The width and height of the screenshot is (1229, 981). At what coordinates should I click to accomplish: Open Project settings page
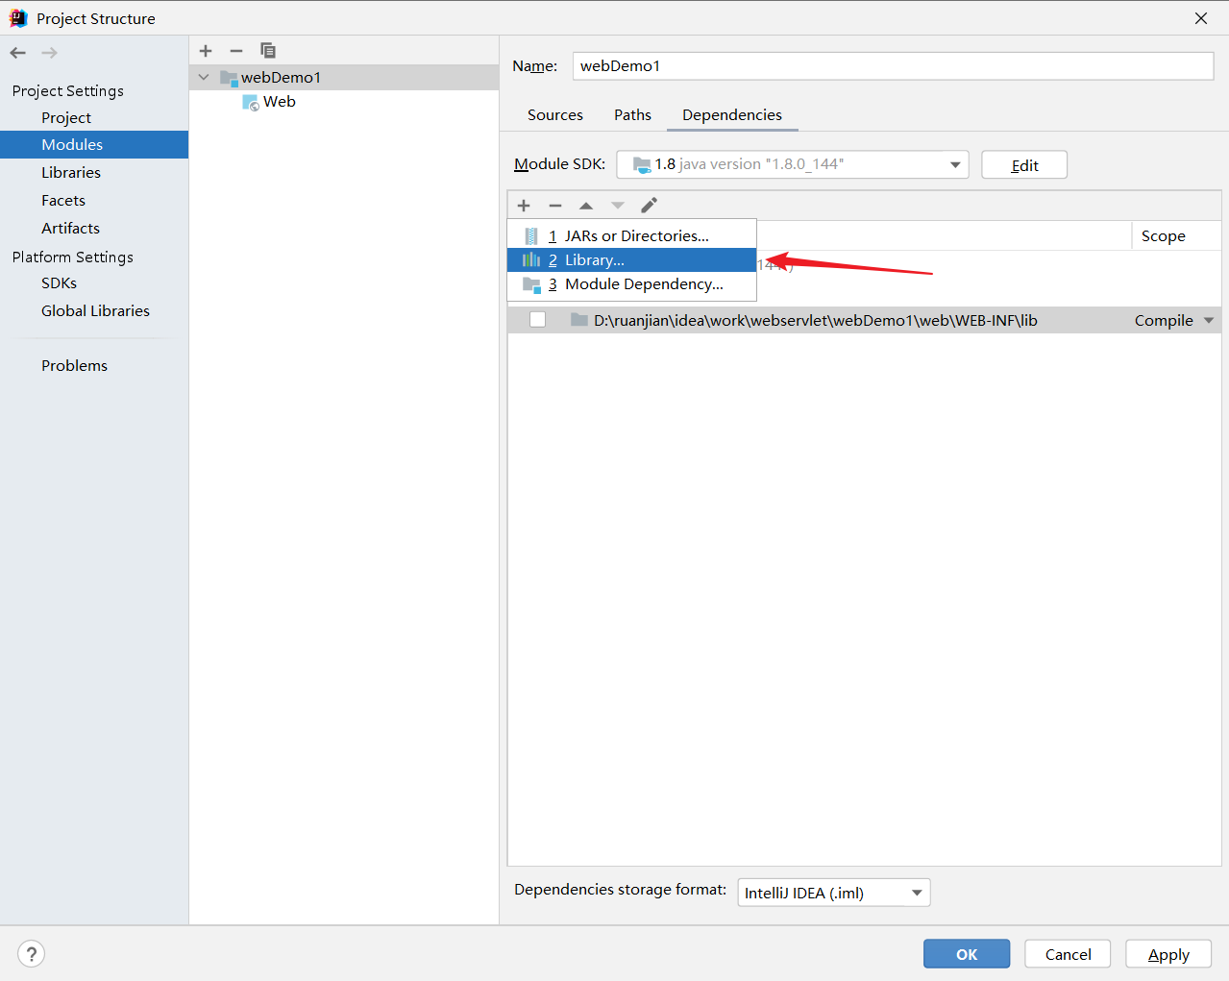coord(66,117)
